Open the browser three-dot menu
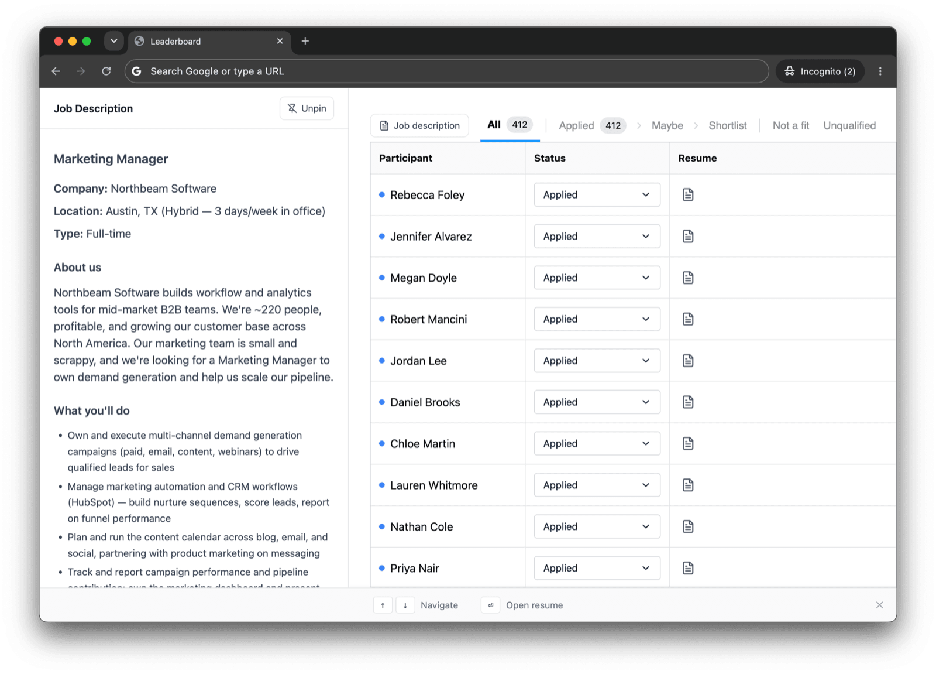 (x=880, y=71)
